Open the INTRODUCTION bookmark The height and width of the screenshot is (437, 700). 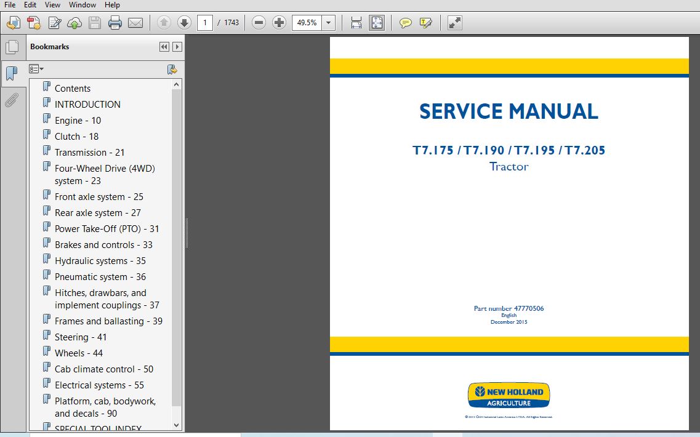tap(87, 105)
